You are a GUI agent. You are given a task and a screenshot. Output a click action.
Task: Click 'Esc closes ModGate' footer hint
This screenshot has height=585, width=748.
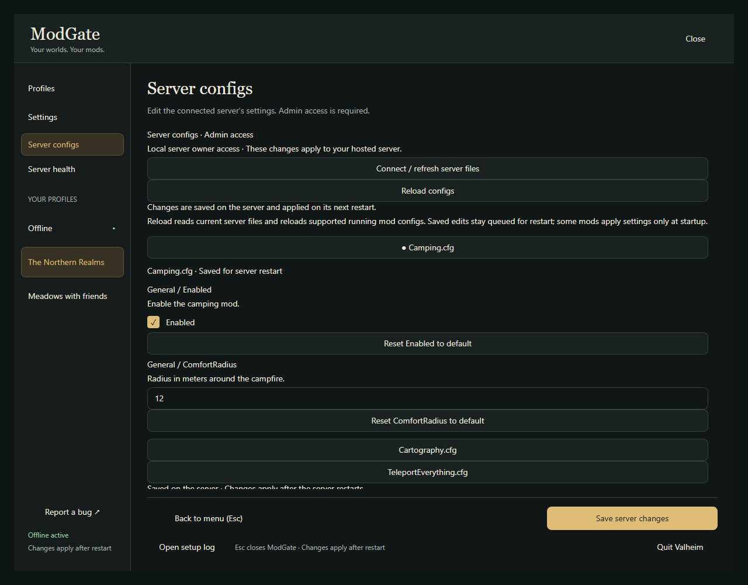tap(265, 548)
